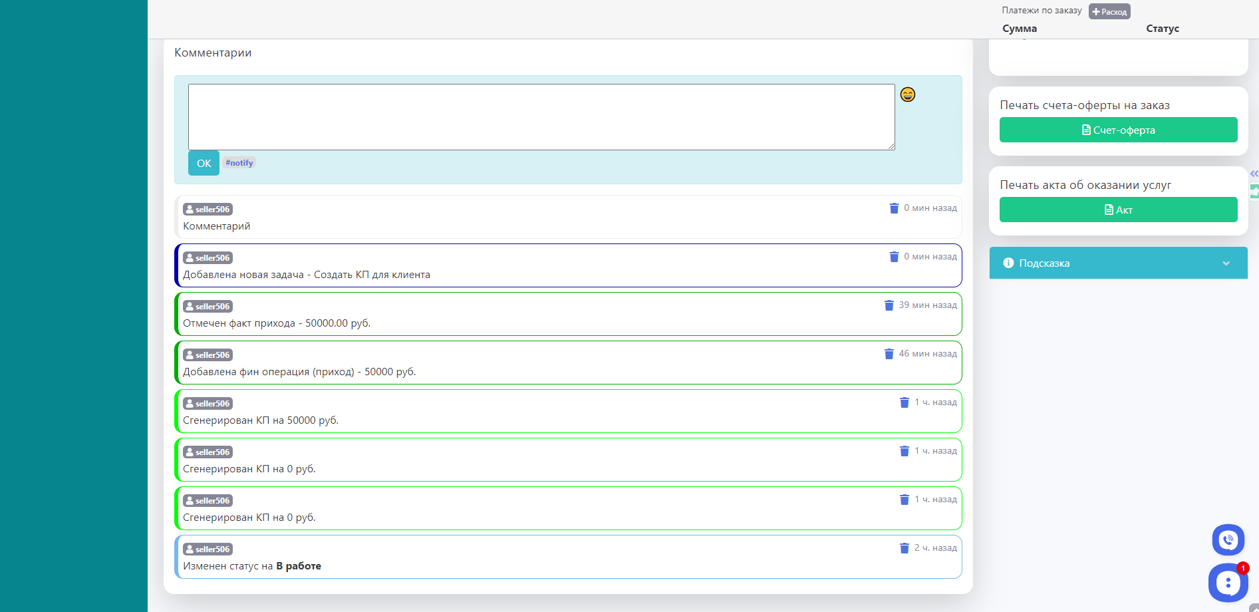Add a new Расход payment

click(1109, 11)
